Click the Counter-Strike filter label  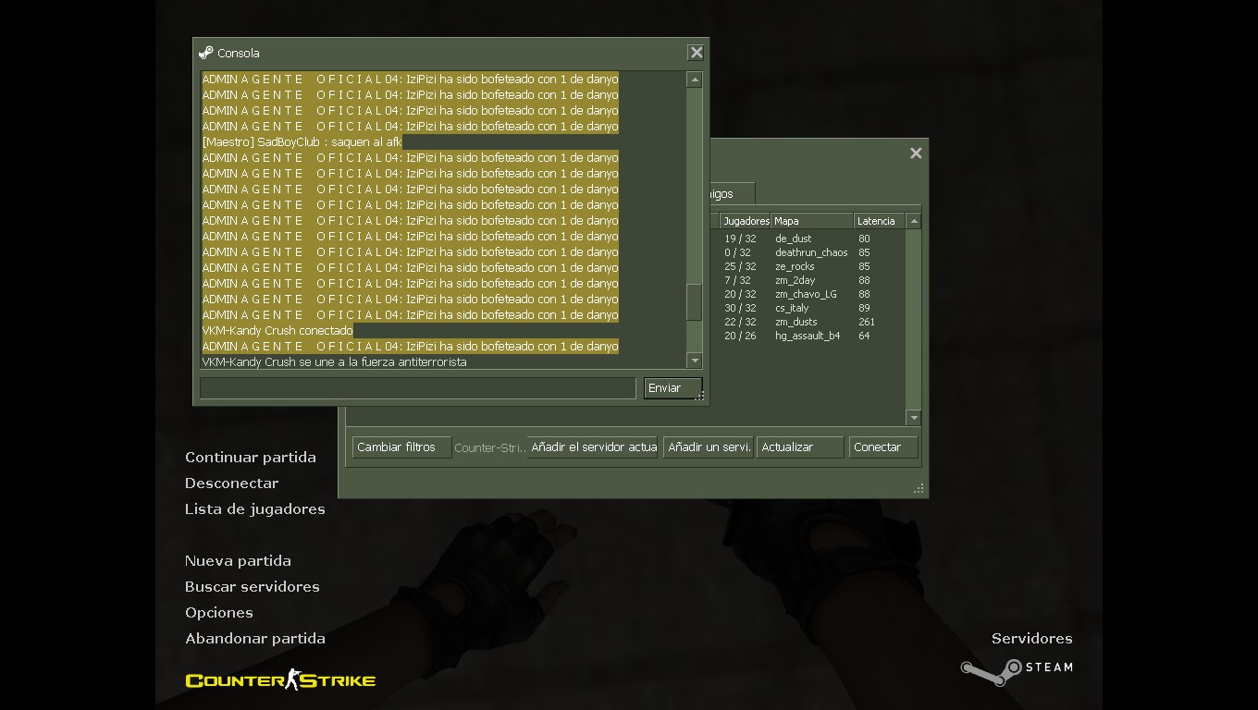[x=489, y=448]
